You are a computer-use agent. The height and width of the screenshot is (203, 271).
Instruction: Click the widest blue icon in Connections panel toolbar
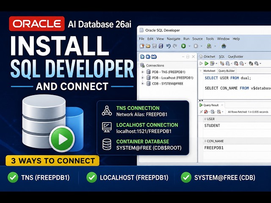154,57
